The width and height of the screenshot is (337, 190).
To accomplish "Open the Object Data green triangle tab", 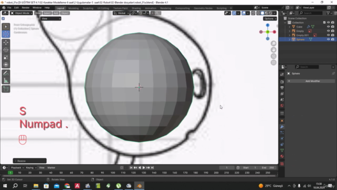I will 282,150.
